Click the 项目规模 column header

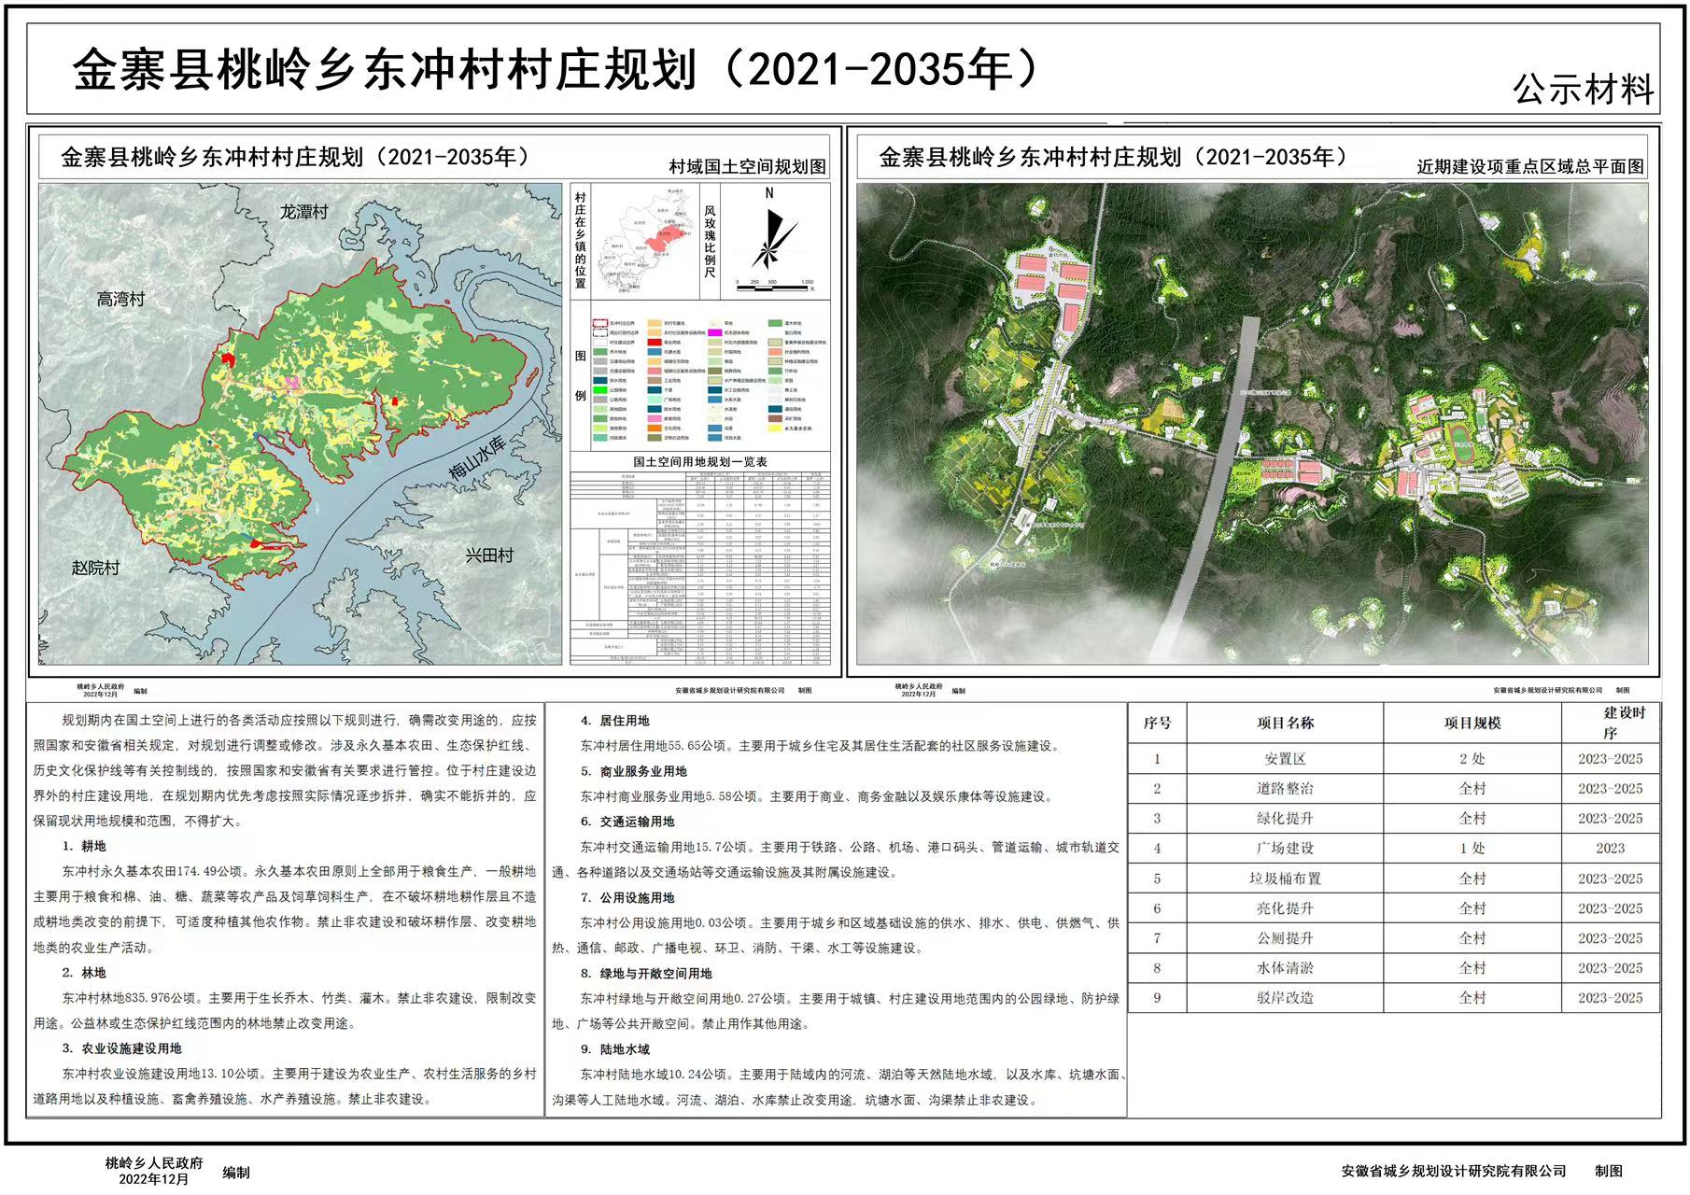point(1472,723)
